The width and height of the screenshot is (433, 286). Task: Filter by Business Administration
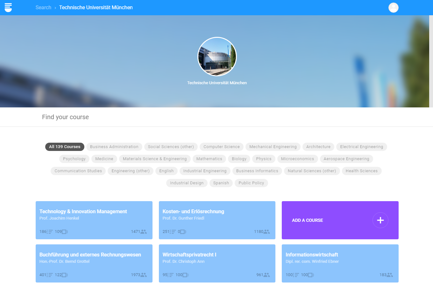click(x=114, y=147)
